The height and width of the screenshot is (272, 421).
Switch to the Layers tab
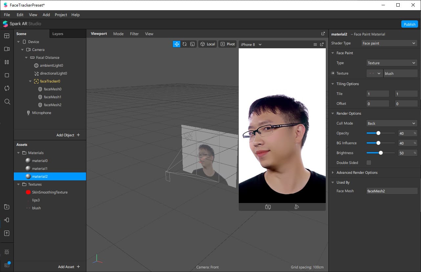pos(58,34)
